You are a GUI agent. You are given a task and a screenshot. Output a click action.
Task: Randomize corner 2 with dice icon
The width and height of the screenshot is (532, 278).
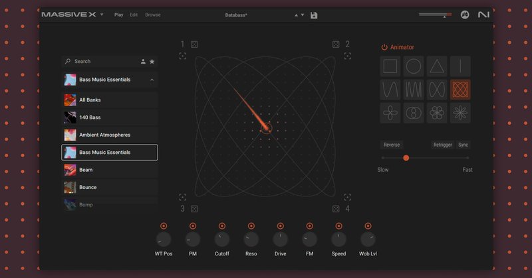click(x=336, y=44)
